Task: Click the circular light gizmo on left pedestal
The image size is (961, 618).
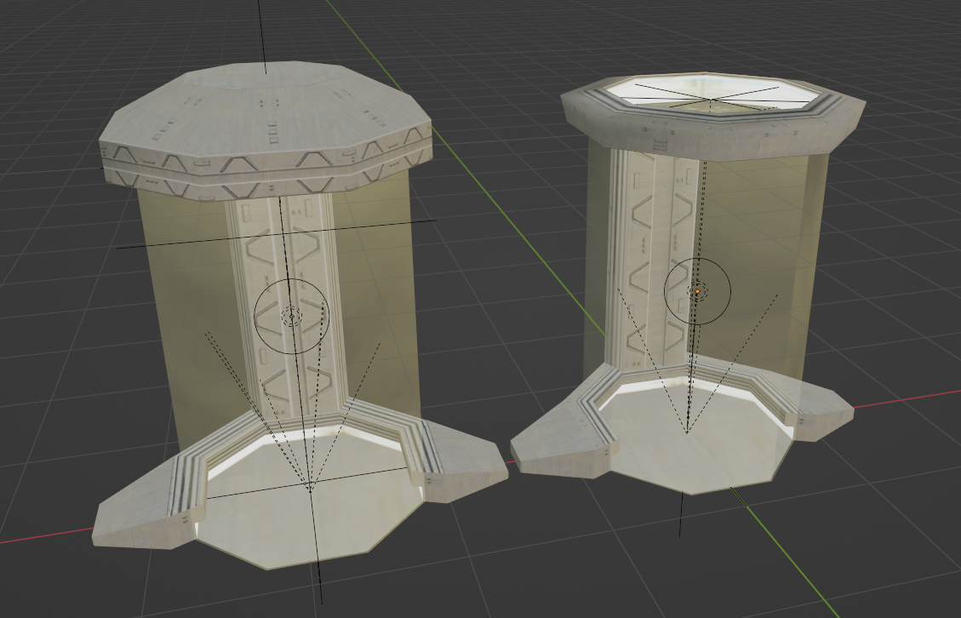Action: (292, 317)
